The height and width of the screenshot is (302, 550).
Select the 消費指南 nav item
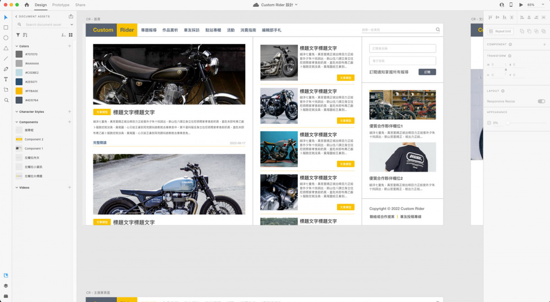pyautogui.click(x=248, y=30)
